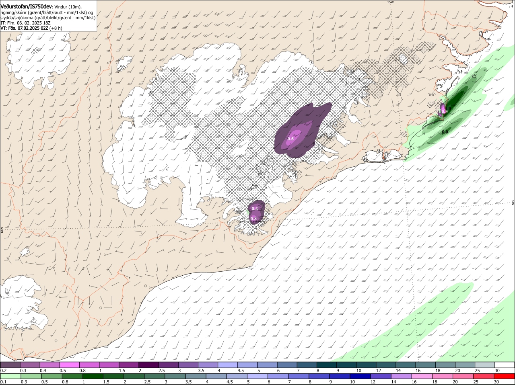Pick the top-row swatch between 0.3 and 0.4

pyautogui.click(x=30, y=365)
